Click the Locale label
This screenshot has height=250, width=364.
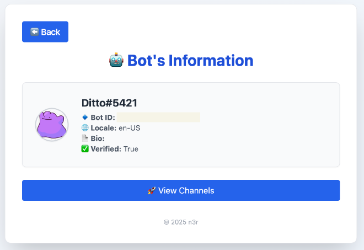tap(104, 128)
